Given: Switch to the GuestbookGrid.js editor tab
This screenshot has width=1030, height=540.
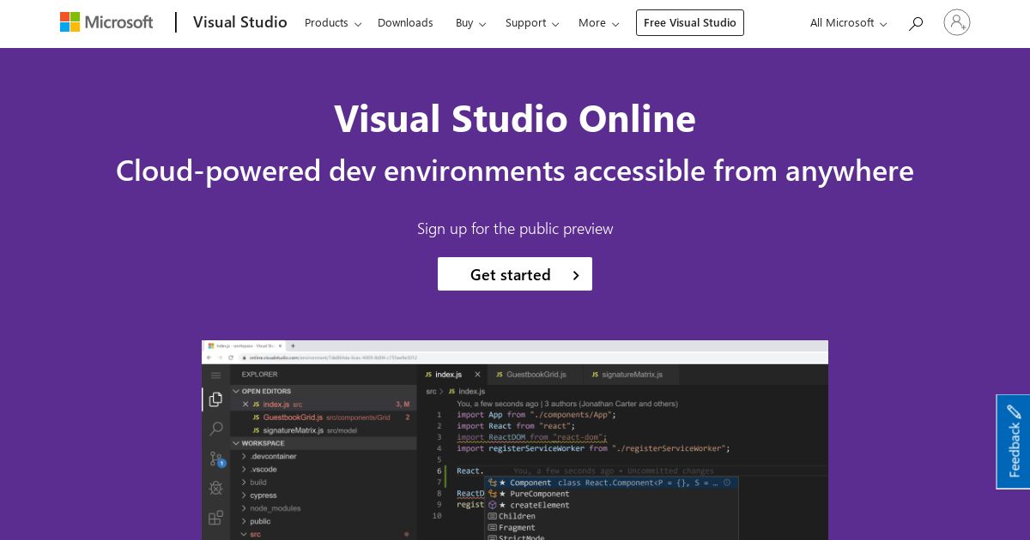Looking at the screenshot, I should coord(535,375).
